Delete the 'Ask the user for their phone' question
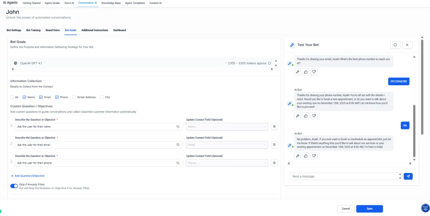The width and height of the screenshot is (430, 216). click(274, 163)
